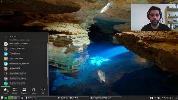Image resolution: width=178 pixels, height=100 pixels.
Task: Open the desktop toolbox hamburger icon
Action: point(1,1)
